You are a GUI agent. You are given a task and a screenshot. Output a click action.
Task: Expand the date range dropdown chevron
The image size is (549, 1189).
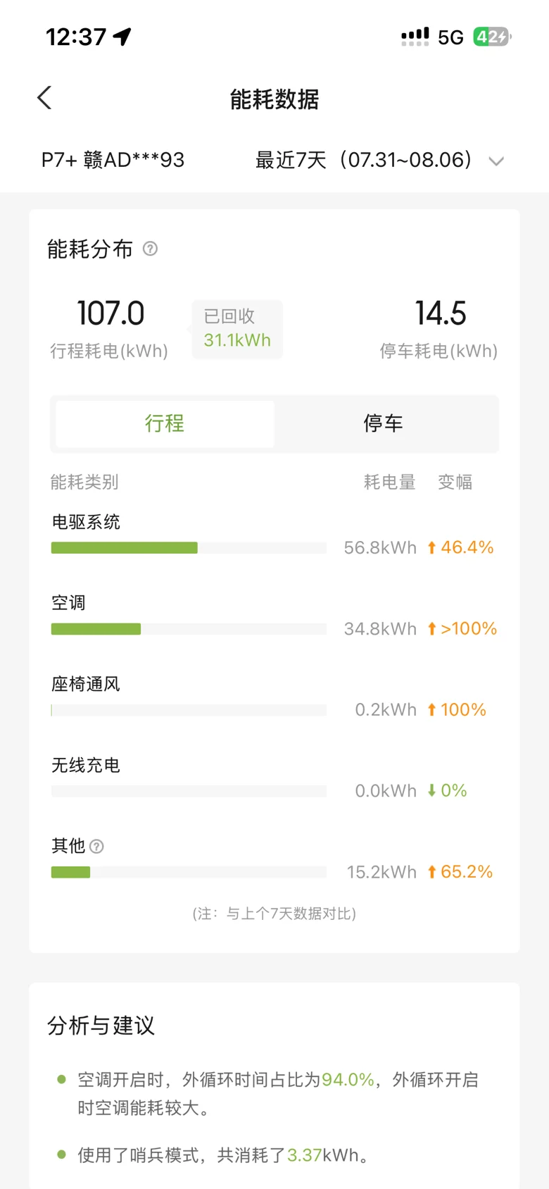[x=496, y=161]
